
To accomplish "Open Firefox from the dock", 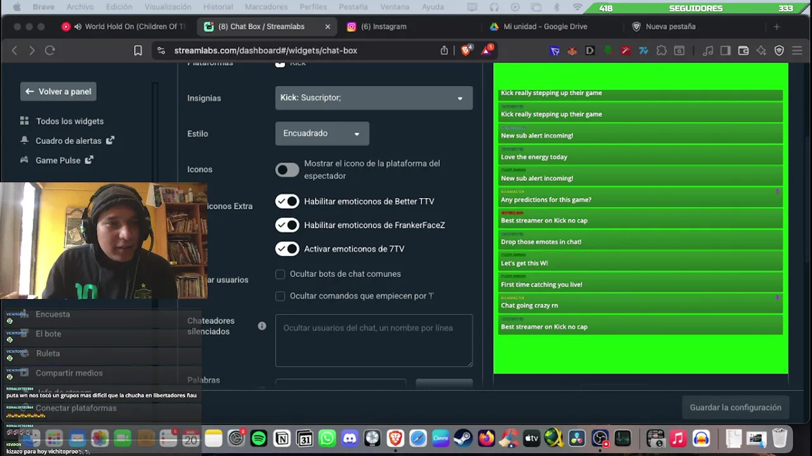I will click(x=487, y=438).
